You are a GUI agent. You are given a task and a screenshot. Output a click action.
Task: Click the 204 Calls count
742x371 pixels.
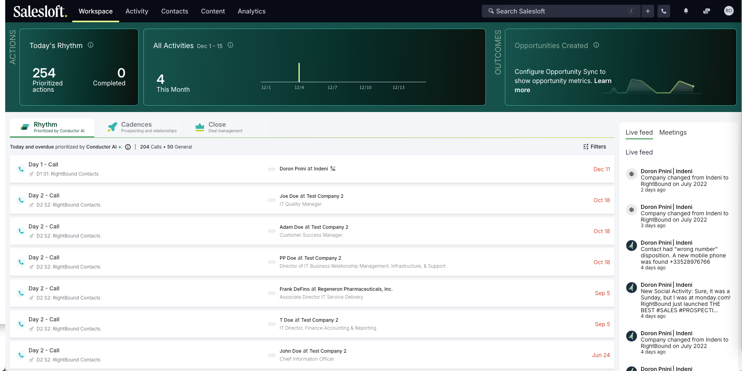click(x=151, y=147)
